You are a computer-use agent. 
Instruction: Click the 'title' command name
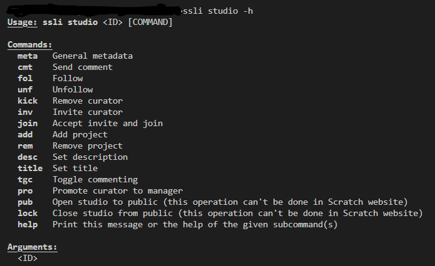click(x=30, y=169)
